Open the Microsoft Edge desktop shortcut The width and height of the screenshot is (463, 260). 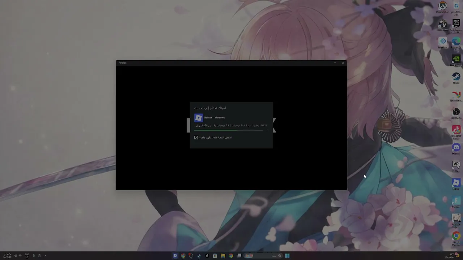click(456, 43)
